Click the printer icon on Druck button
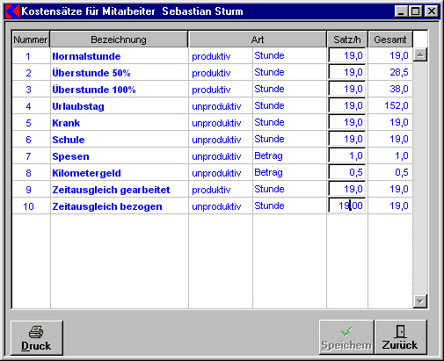The height and width of the screenshot is (361, 444). click(x=36, y=332)
